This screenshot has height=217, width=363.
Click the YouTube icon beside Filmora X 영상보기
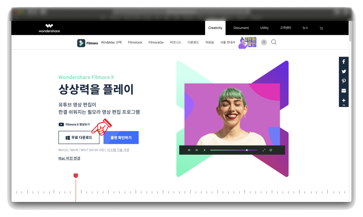pos(61,125)
